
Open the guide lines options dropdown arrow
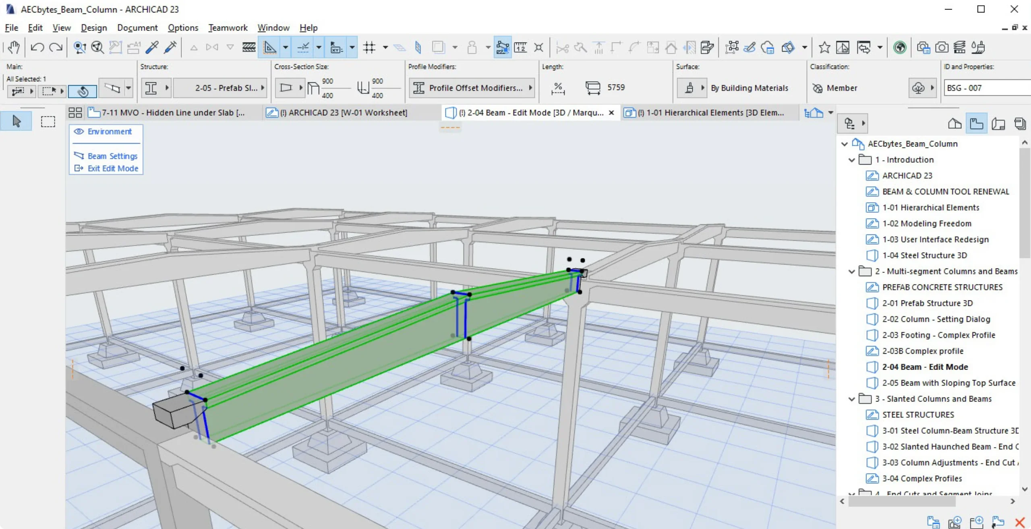[286, 48]
